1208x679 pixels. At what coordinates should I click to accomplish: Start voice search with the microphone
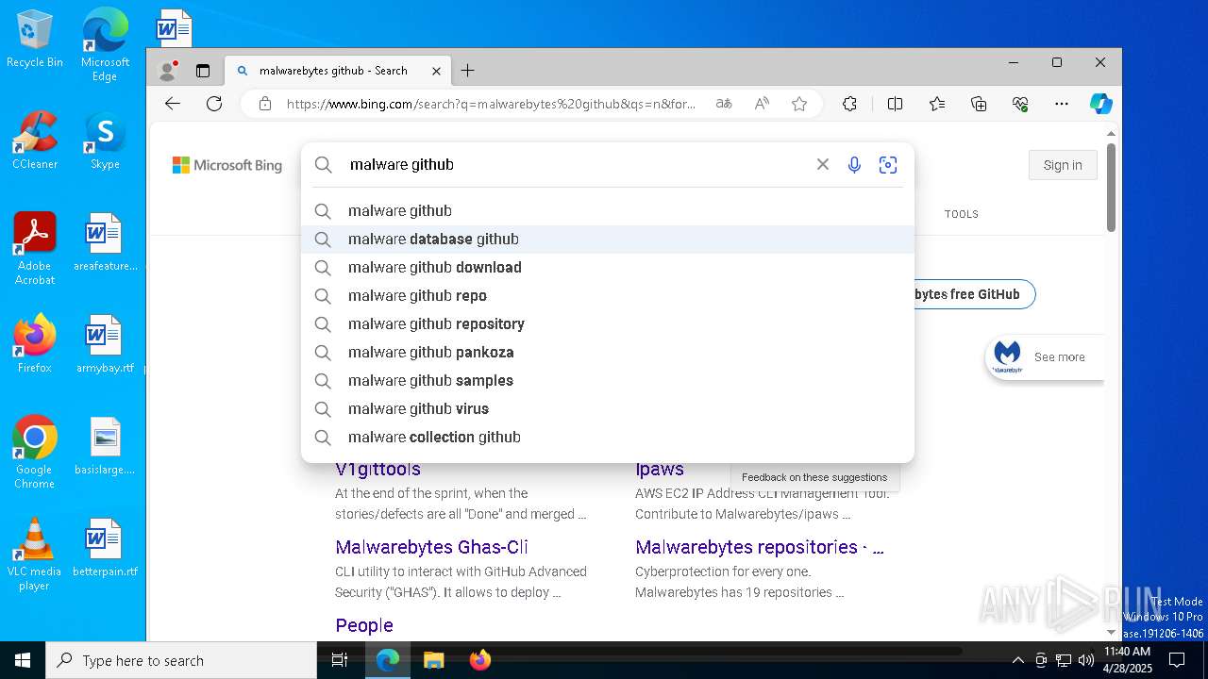point(854,164)
